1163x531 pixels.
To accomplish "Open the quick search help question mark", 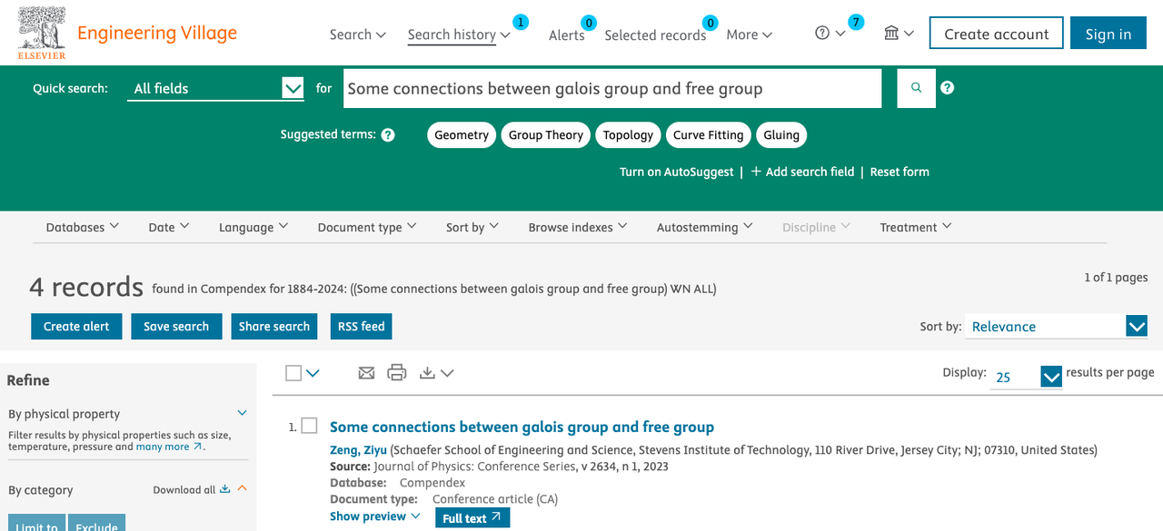I will point(948,88).
